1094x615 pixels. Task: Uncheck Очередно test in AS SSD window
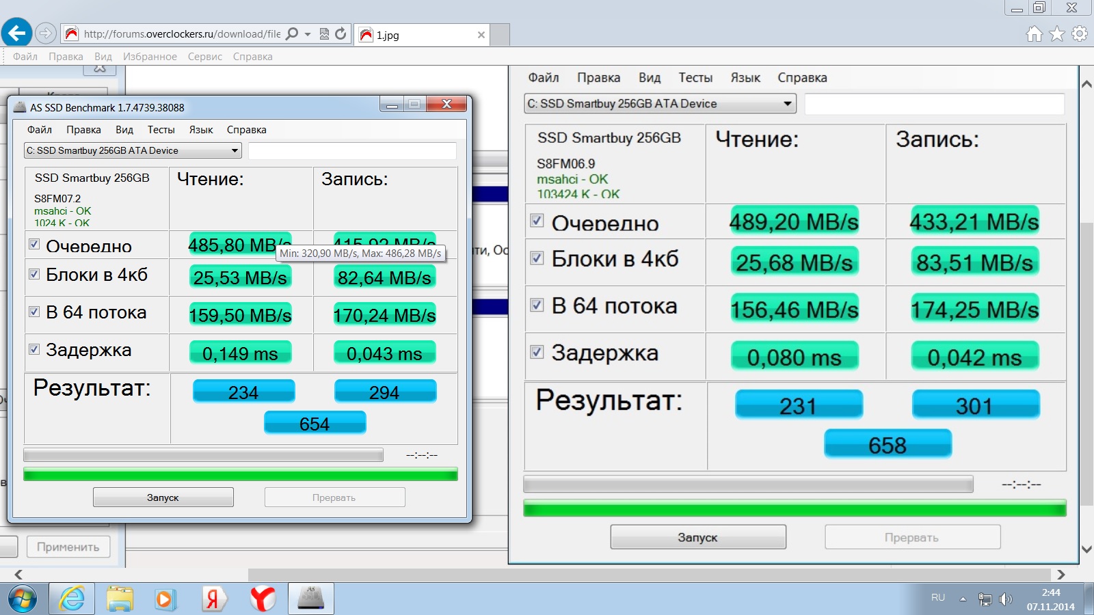click(34, 244)
